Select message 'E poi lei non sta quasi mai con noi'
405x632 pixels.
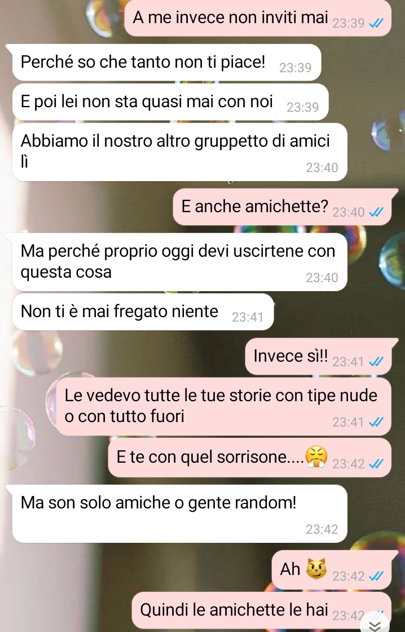point(170,102)
